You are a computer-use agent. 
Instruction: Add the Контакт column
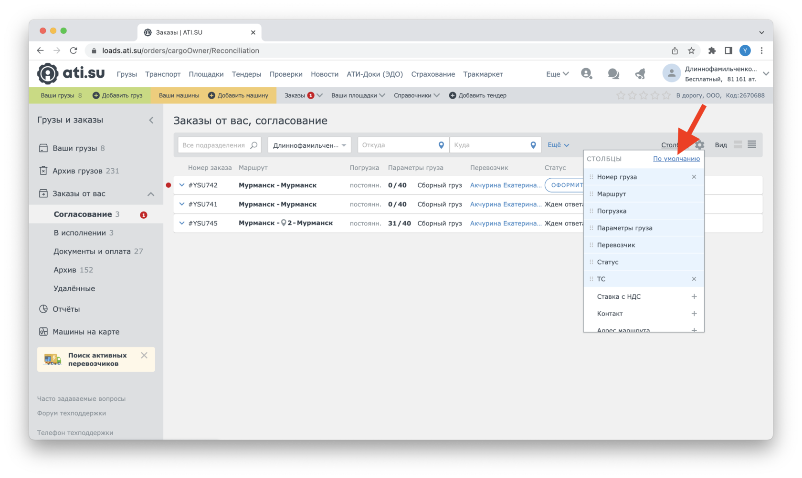[x=694, y=314]
